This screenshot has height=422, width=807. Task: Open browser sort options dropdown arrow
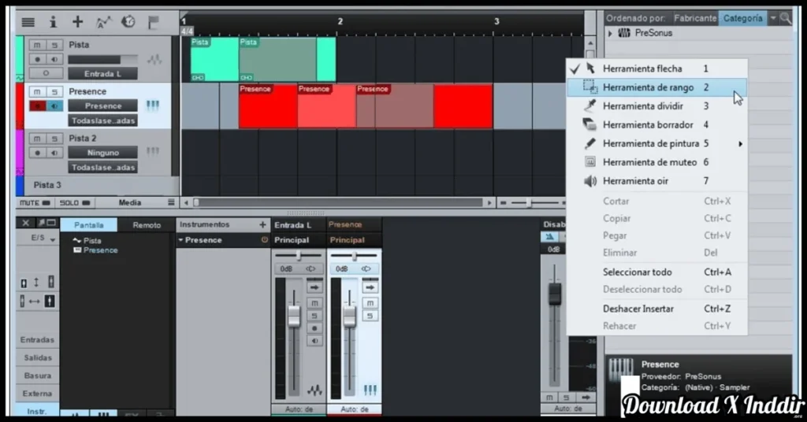773,18
